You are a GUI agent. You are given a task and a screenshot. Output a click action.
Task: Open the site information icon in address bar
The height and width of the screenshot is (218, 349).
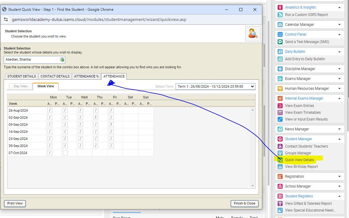pos(6,19)
